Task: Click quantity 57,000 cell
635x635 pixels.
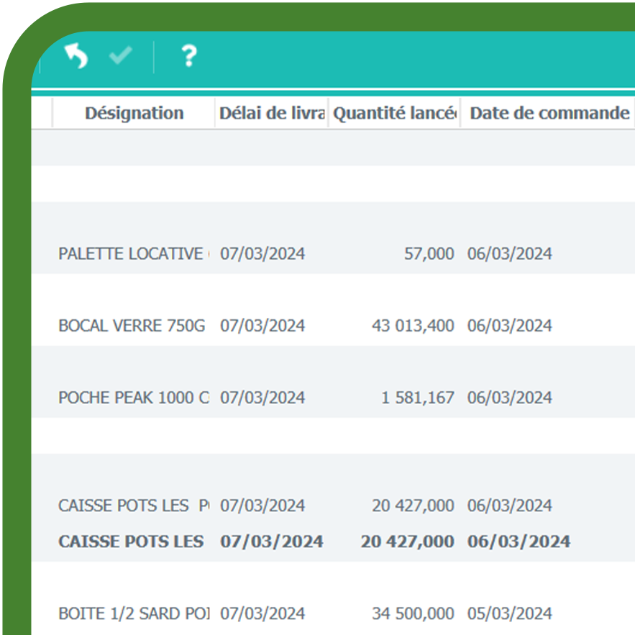Action: pyautogui.click(x=429, y=254)
